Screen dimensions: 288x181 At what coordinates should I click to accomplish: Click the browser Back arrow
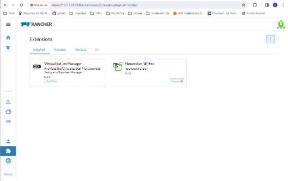[x=5, y=5]
